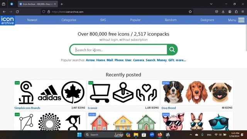247x139 pixels.
Task: Click the adidas logo icon
Action: (49, 93)
